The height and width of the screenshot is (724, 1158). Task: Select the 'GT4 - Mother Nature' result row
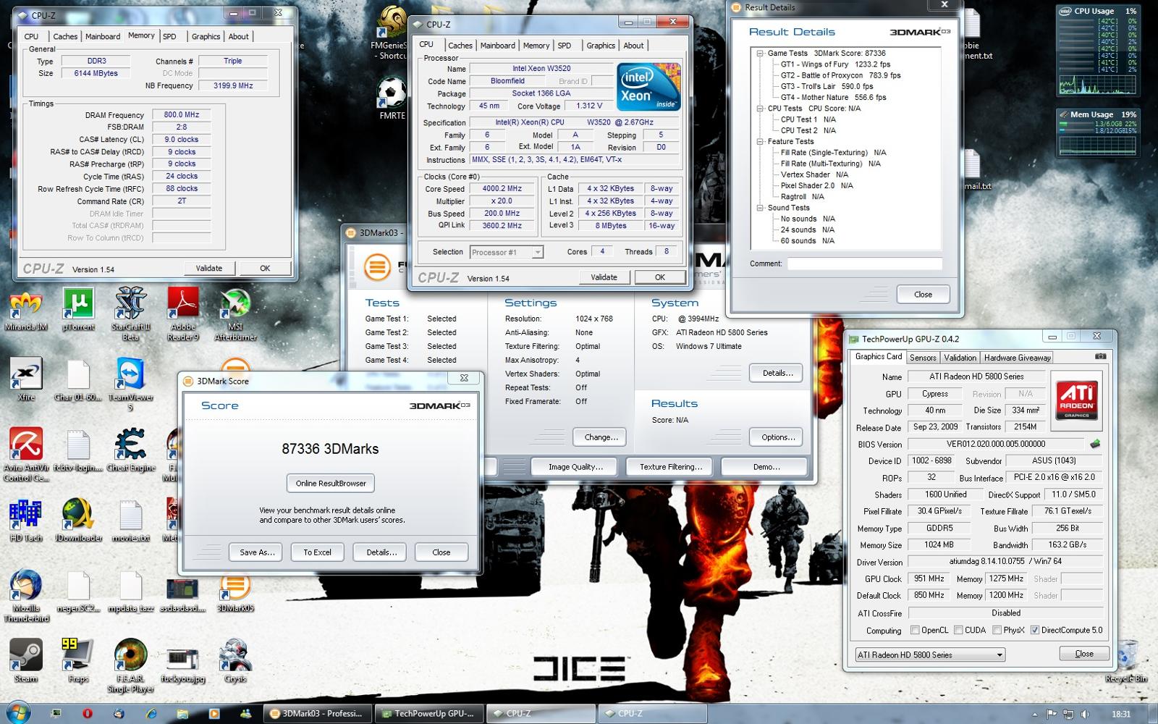(x=833, y=97)
